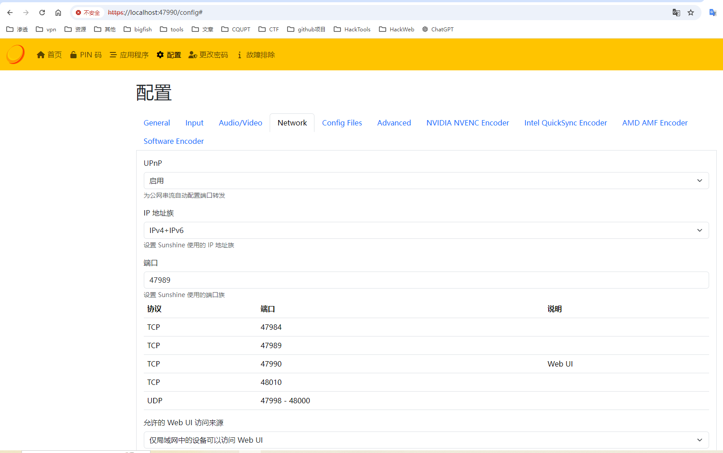This screenshot has height=453, width=723.
Task: Open the bigfish bookmark folder
Action: coord(138,29)
